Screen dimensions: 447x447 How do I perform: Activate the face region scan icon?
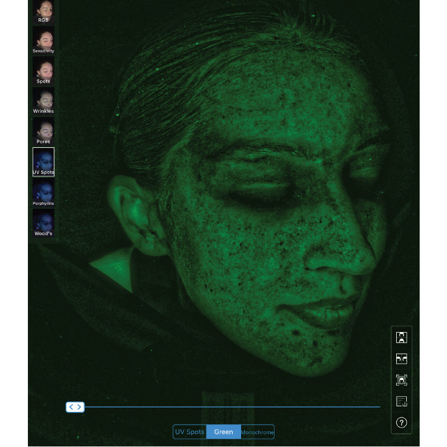click(401, 380)
